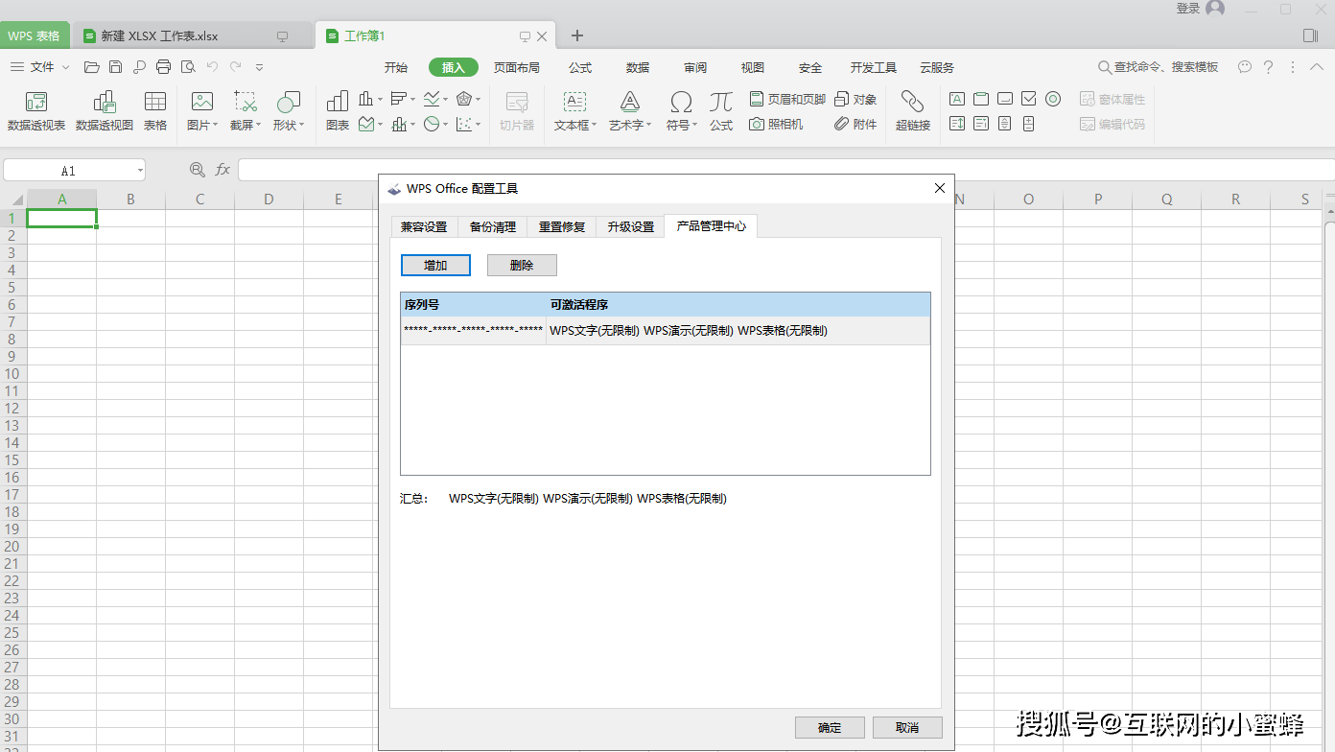Viewport: 1335px width, 752px height.
Task: Click the open file folder icon
Action: (x=92, y=67)
